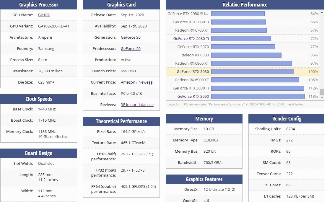327x202 pixels.
Task: Click the scroll down arrow in Relative Performance
Action: (322, 97)
